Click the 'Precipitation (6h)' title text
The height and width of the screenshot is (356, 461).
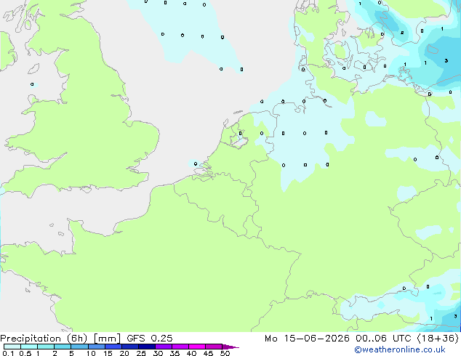(44, 339)
